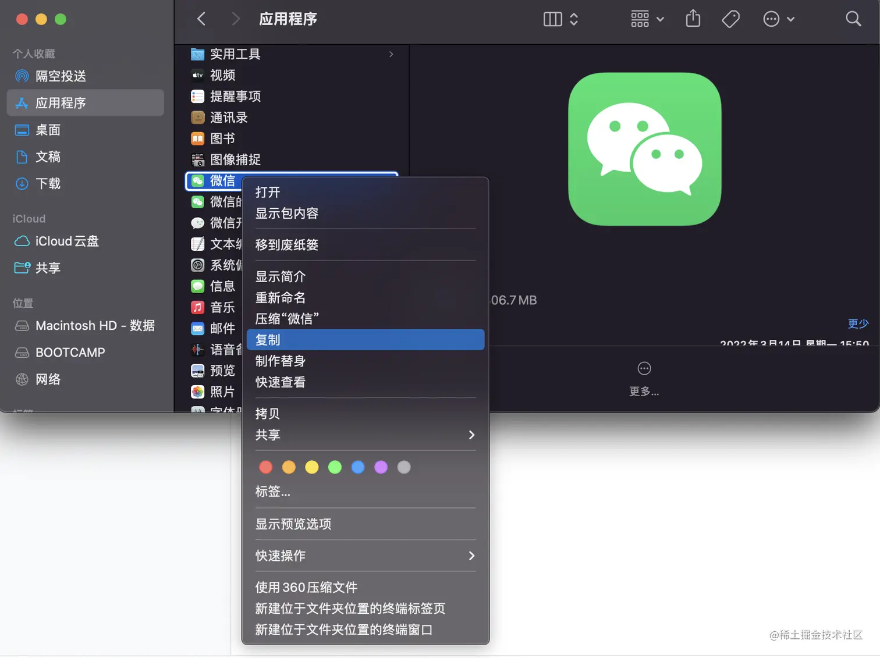Open 文稿 in the sidebar
Screen dimensions: 880x658
click(85, 157)
